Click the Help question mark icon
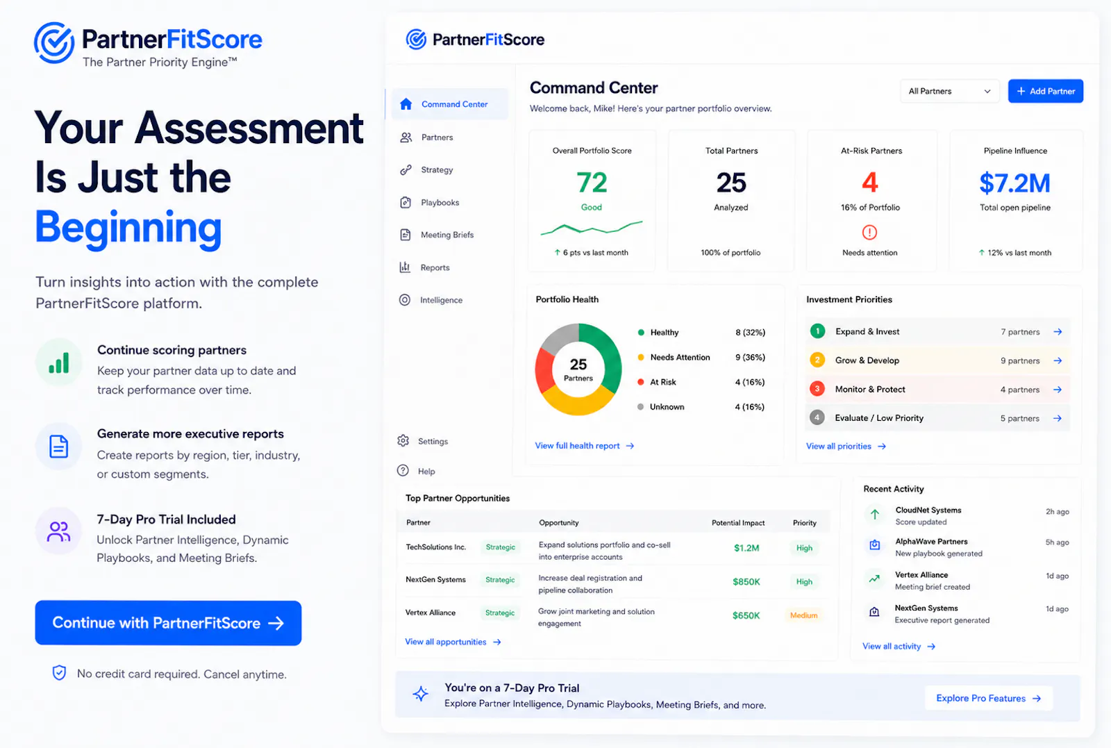The height and width of the screenshot is (748, 1111). tap(403, 471)
